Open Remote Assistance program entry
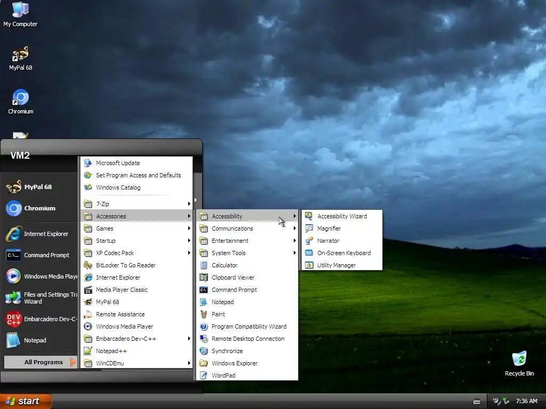Viewport: 546px width, 409px height. [136, 314]
